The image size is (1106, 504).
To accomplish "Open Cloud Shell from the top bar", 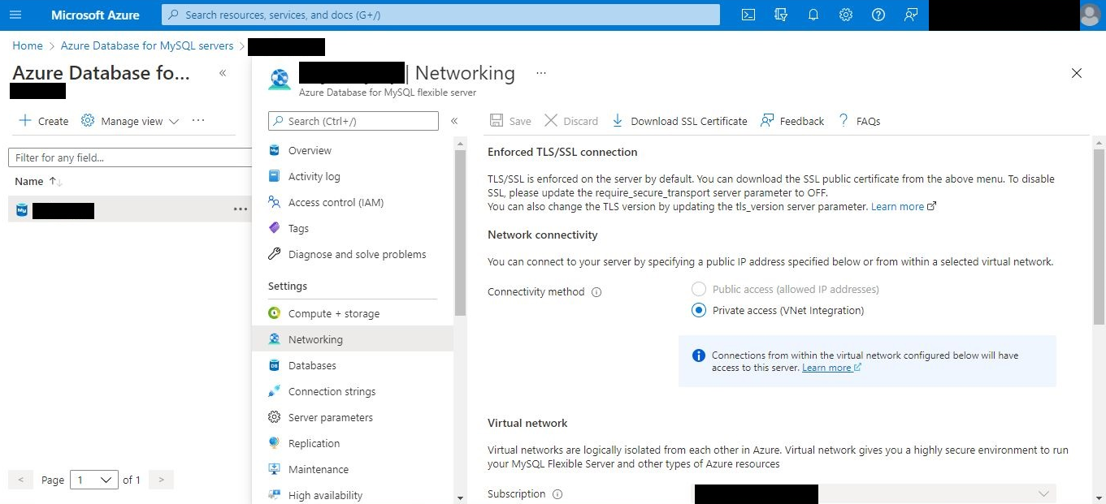I will [x=748, y=15].
